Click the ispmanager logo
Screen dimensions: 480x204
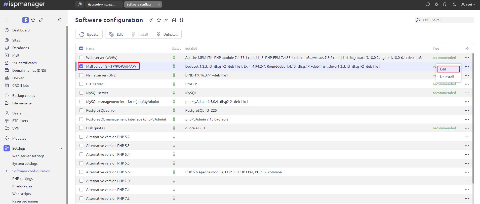24,4
